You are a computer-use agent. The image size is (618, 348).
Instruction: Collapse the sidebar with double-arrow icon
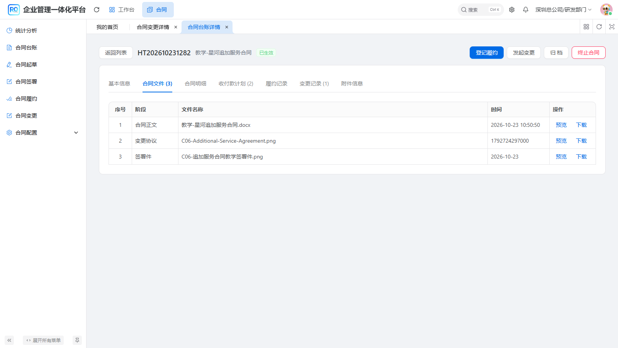point(9,340)
